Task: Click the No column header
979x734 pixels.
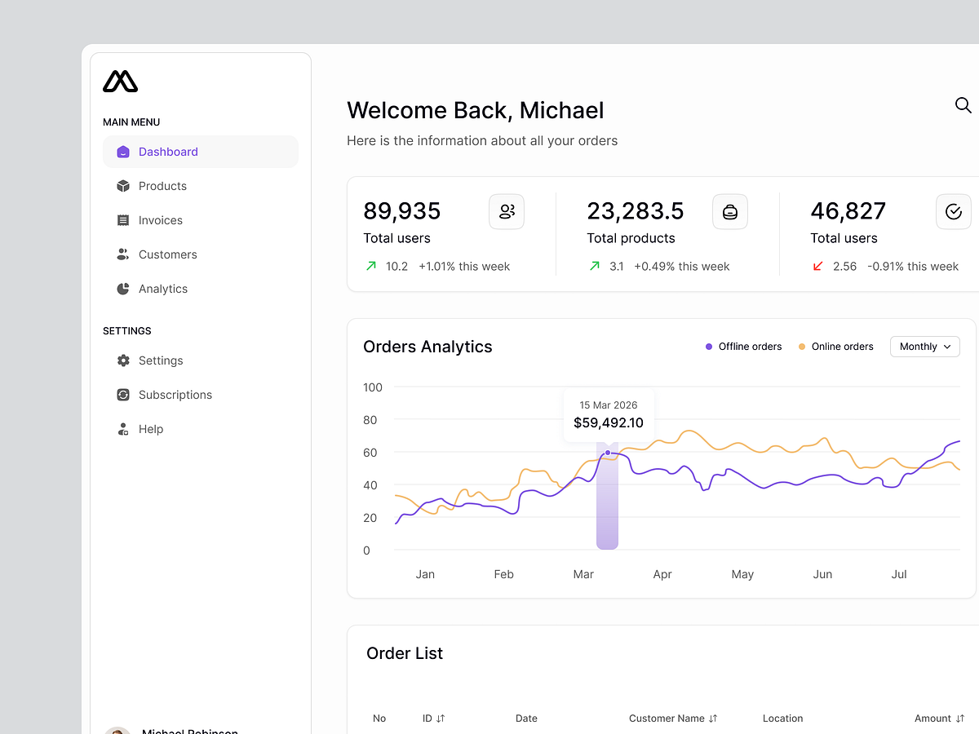Action: coord(379,719)
